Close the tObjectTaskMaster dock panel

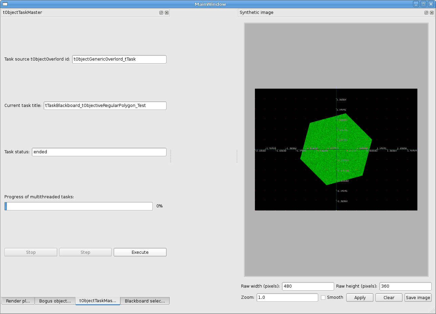click(167, 13)
